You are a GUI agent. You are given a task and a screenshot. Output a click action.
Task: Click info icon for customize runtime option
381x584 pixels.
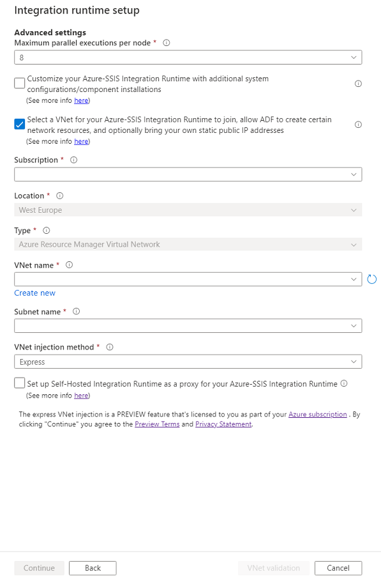(x=358, y=84)
